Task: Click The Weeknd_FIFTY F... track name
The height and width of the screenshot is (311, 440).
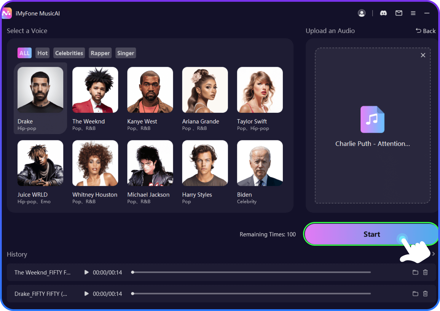Action: pos(42,272)
